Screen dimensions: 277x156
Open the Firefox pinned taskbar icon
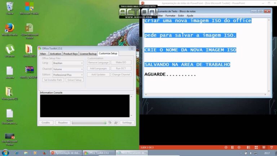[44, 153]
